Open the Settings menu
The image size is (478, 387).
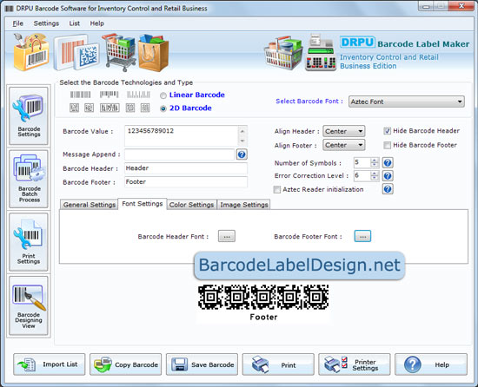pyautogui.click(x=46, y=23)
